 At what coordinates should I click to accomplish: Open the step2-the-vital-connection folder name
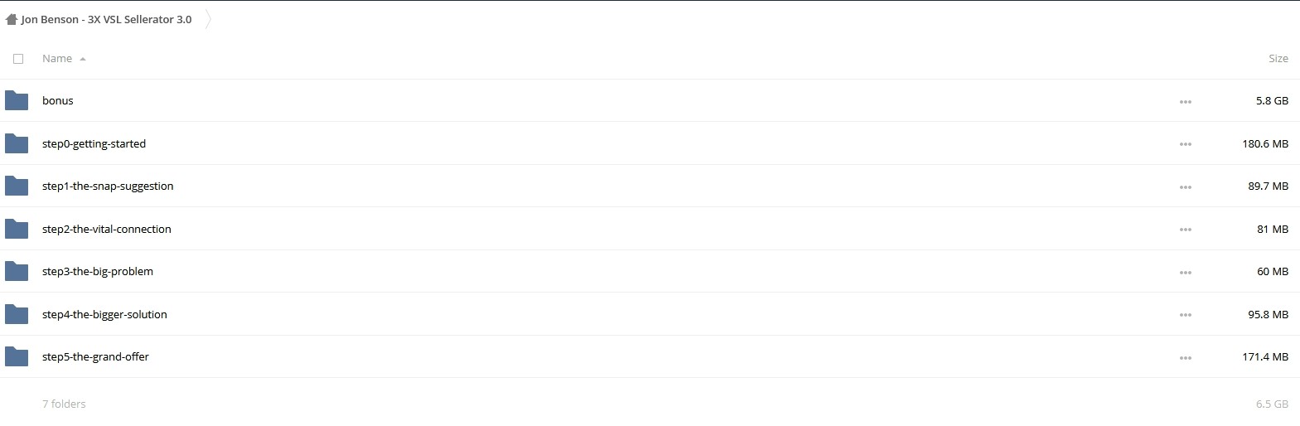coord(107,229)
